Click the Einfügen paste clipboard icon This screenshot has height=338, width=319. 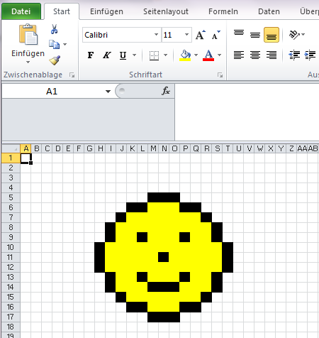point(28,35)
